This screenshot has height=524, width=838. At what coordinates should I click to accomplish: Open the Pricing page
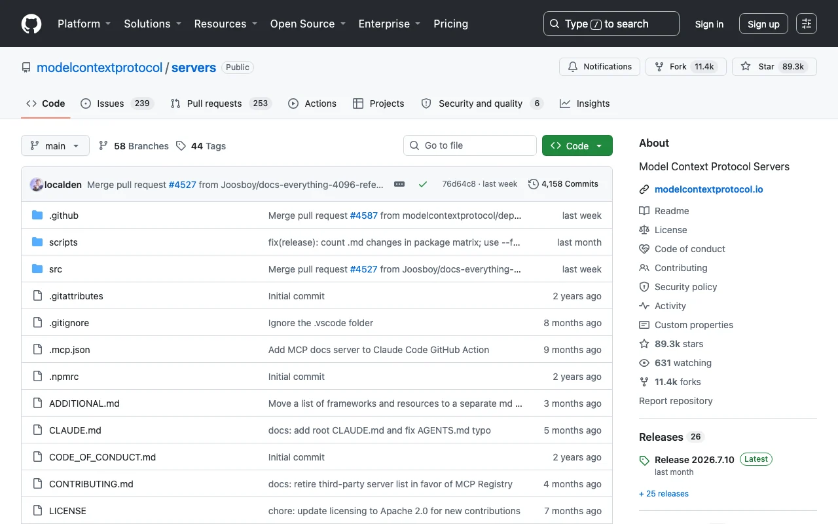tap(451, 24)
